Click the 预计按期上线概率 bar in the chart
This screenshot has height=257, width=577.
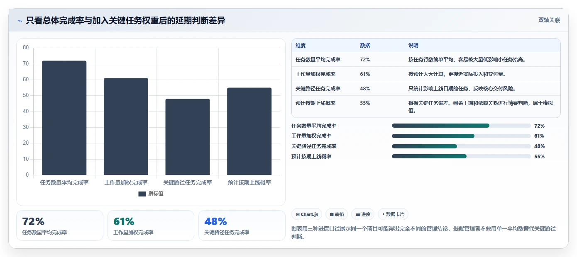tap(249, 131)
